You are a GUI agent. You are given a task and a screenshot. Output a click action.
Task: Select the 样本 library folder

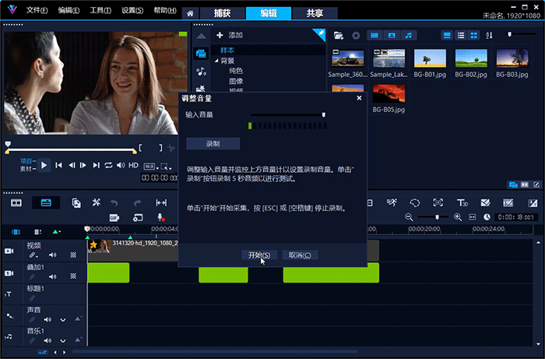pyautogui.click(x=227, y=51)
